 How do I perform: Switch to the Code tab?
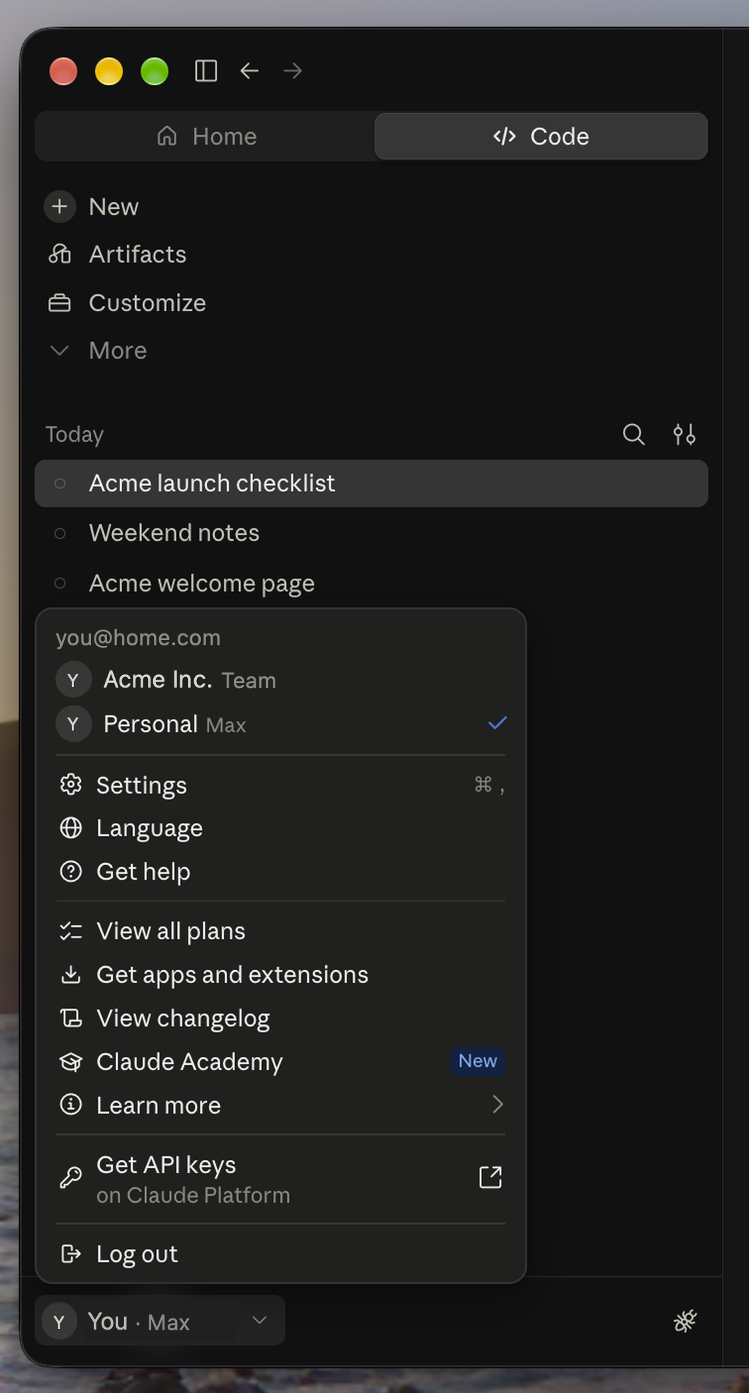click(541, 136)
